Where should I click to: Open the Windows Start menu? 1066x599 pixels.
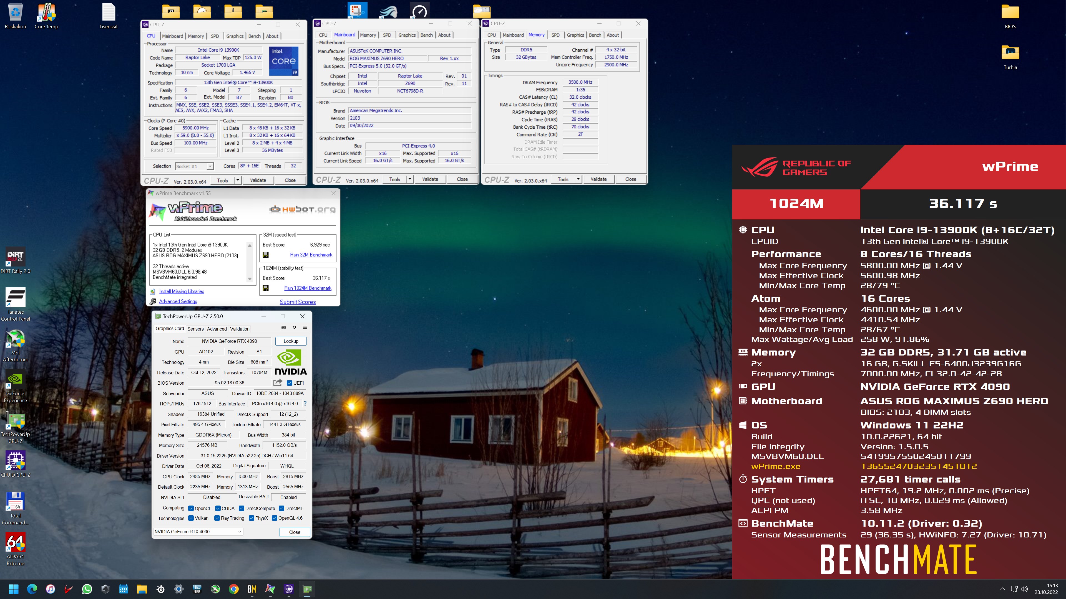(x=14, y=589)
